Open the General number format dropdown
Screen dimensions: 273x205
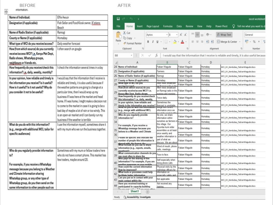point(255,35)
